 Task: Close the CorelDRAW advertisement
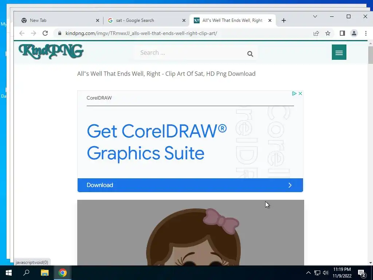pos(300,94)
